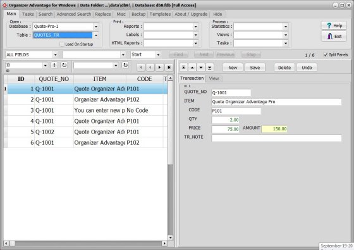Open the Backup tab
This screenshot has width=354, height=250.
pos(138,14)
